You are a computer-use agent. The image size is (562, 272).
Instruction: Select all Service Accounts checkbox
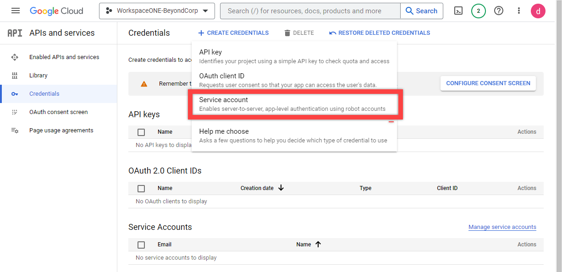tap(141, 245)
